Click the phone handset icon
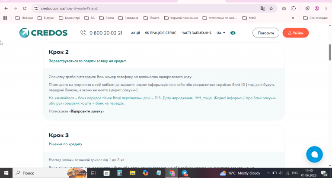Image resolution: width=332 pixels, height=178 pixels. pos(83,33)
